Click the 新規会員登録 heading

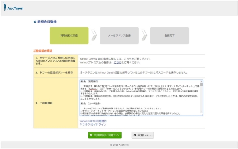[x=47, y=22]
